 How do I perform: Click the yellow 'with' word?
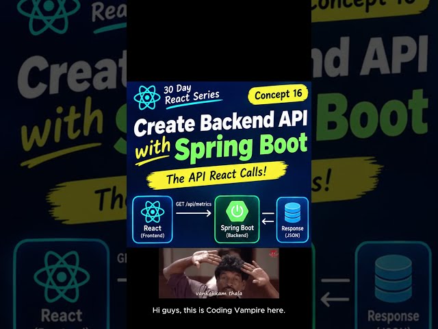153,148
